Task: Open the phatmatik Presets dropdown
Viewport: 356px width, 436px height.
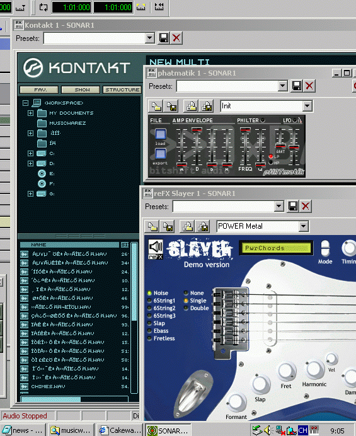Action: pos(282,86)
